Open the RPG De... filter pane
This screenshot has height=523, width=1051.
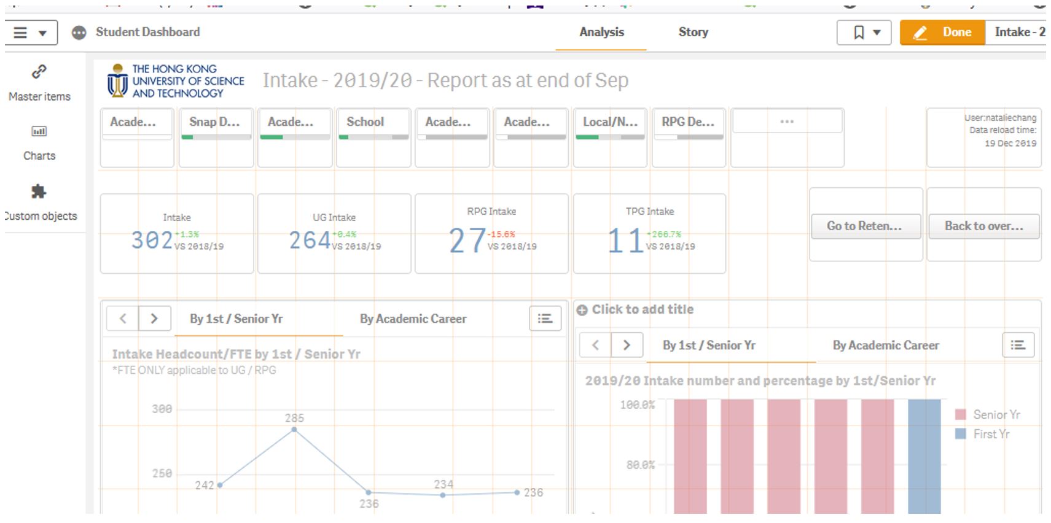[689, 138]
